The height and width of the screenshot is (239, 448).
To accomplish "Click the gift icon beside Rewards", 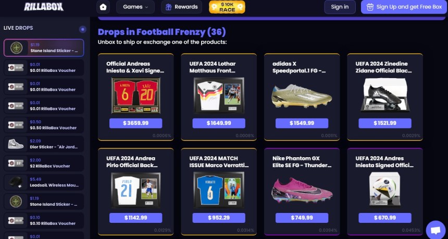I will (169, 7).
